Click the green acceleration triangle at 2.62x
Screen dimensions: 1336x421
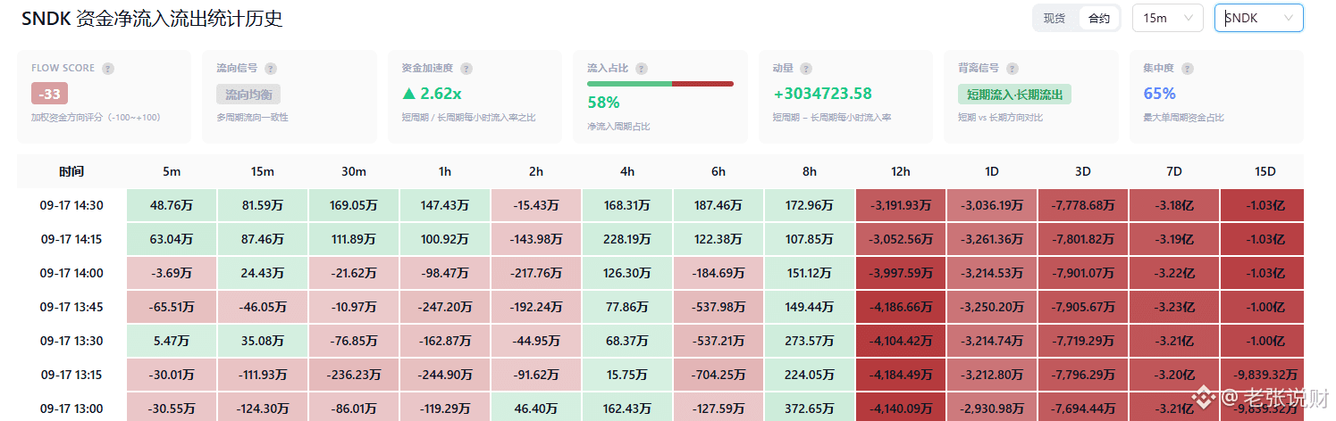pos(409,94)
